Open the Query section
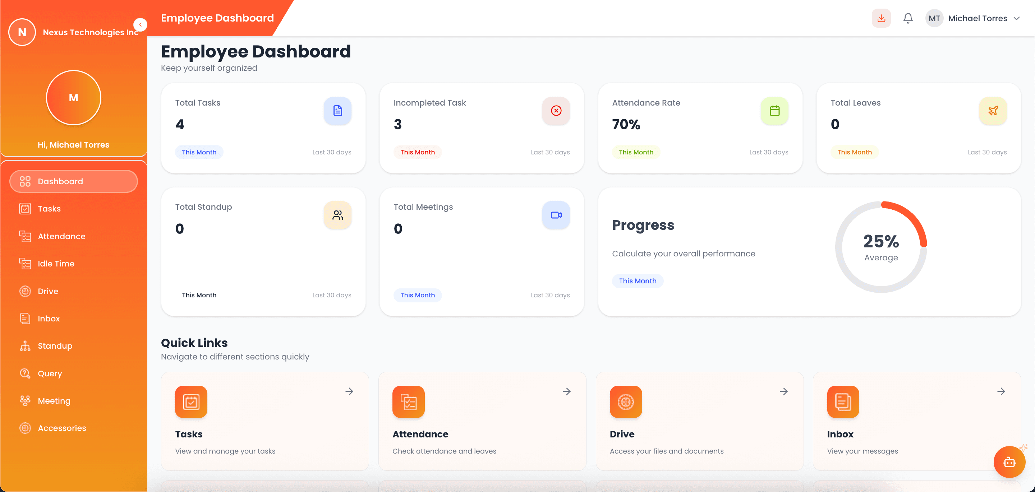 click(x=50, y=373)
